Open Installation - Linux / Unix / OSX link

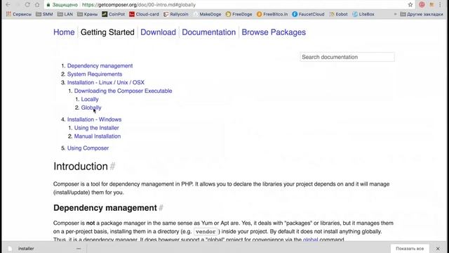pos(106,82)
